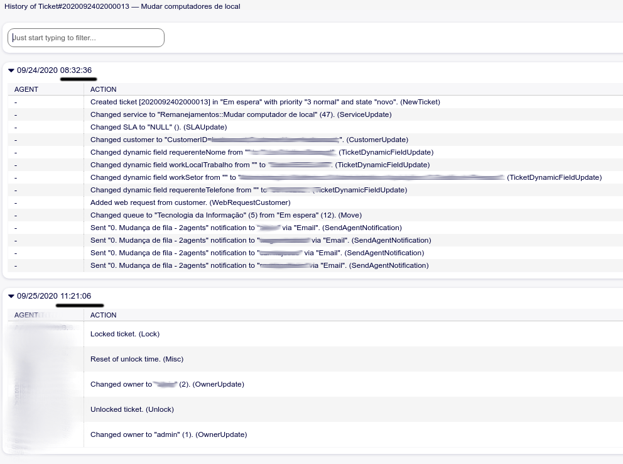Select the 'Created ticket' NewTicket entry

point(265,102)
